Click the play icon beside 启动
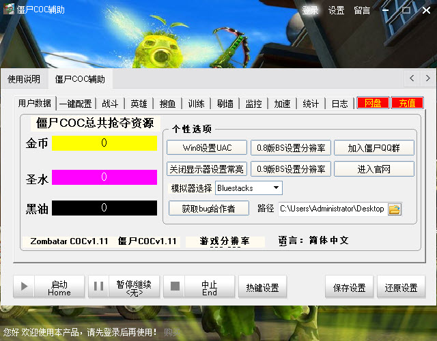437x341 pixels. 24,286
